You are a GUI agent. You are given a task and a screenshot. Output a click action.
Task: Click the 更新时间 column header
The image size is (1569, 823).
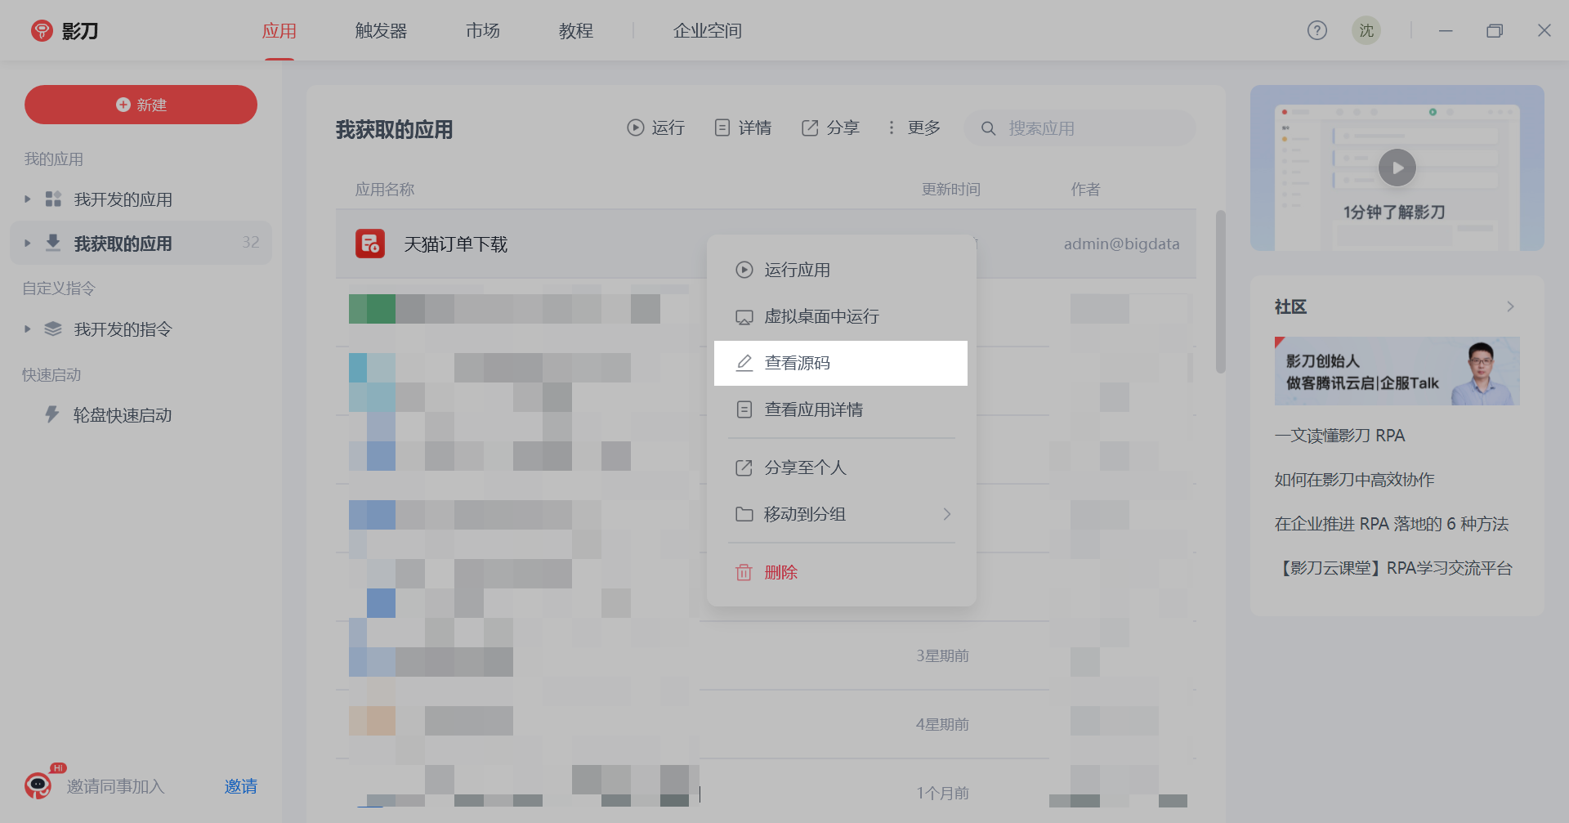point(951,190)
